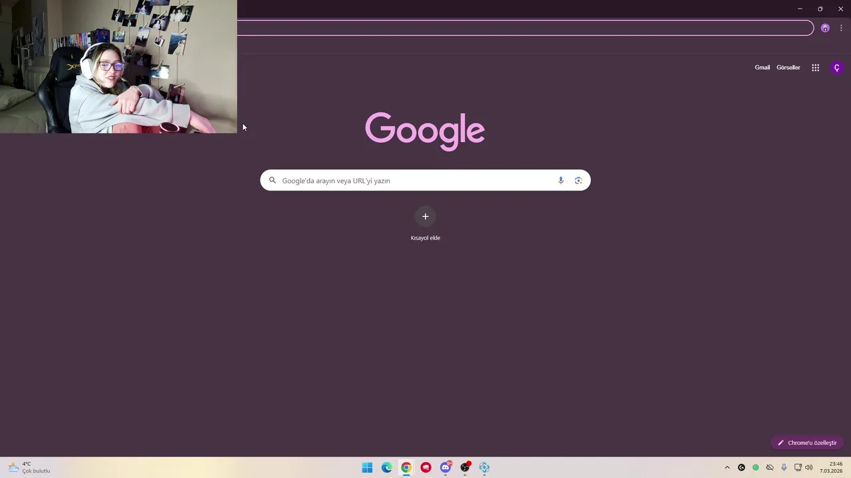Screen dimensions: 851x478
Task: Open OBS Studio from the taskbar
Action: pos(465,467)
